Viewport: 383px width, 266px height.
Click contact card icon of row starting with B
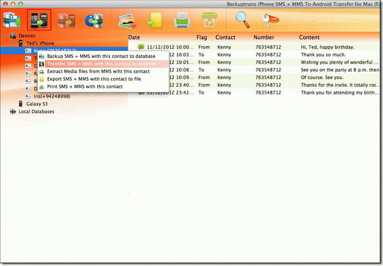point(28,81)
